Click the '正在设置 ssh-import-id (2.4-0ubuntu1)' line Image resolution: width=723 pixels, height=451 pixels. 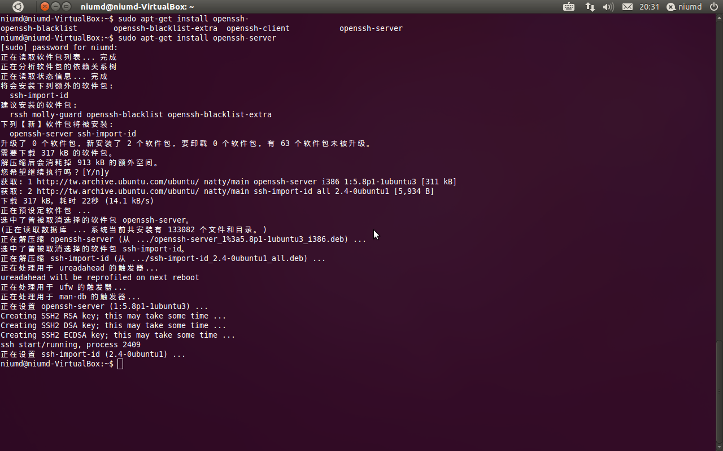click(x=93, y=354)
